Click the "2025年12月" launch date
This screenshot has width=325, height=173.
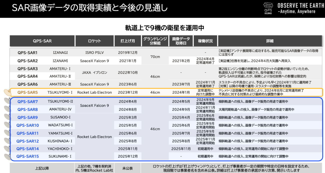tap(128, 156)
